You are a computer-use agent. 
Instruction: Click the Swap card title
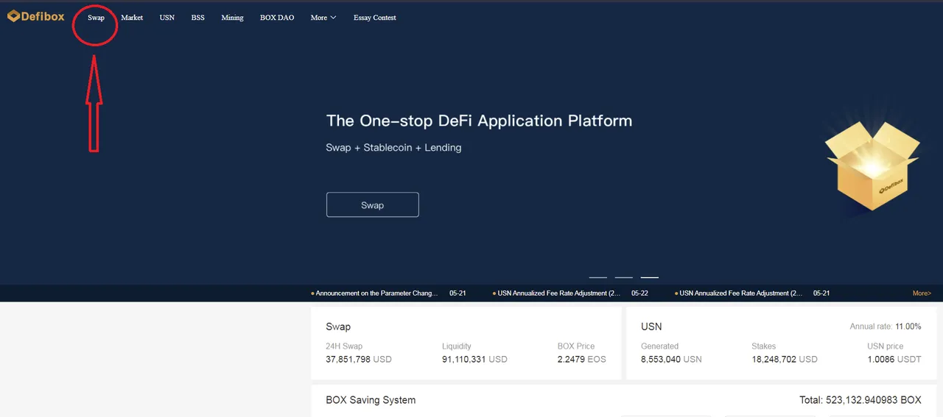tap(338, 327)
